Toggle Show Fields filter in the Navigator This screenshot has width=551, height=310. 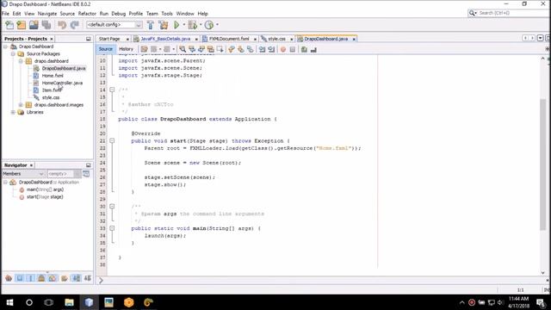pos(20,278)
